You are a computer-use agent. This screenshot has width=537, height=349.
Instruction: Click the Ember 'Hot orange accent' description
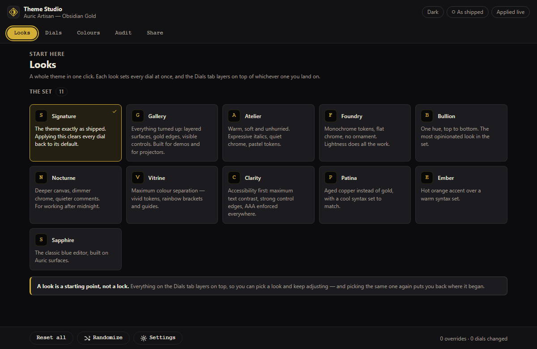[x=451, y=195]
